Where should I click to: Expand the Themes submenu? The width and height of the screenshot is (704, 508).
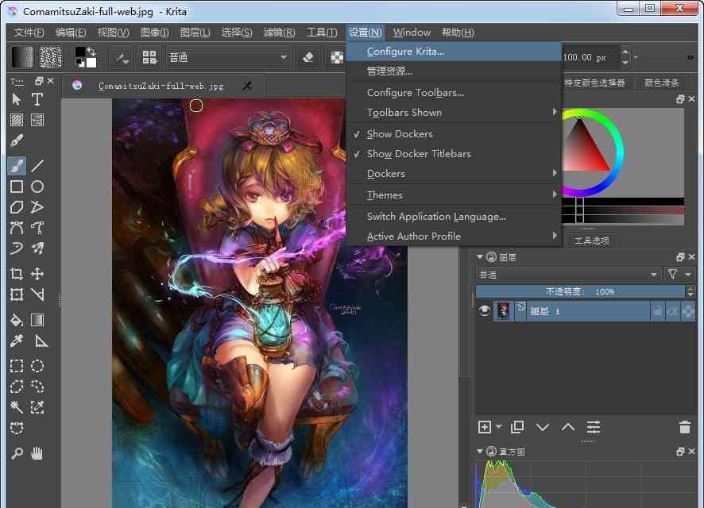455,195
